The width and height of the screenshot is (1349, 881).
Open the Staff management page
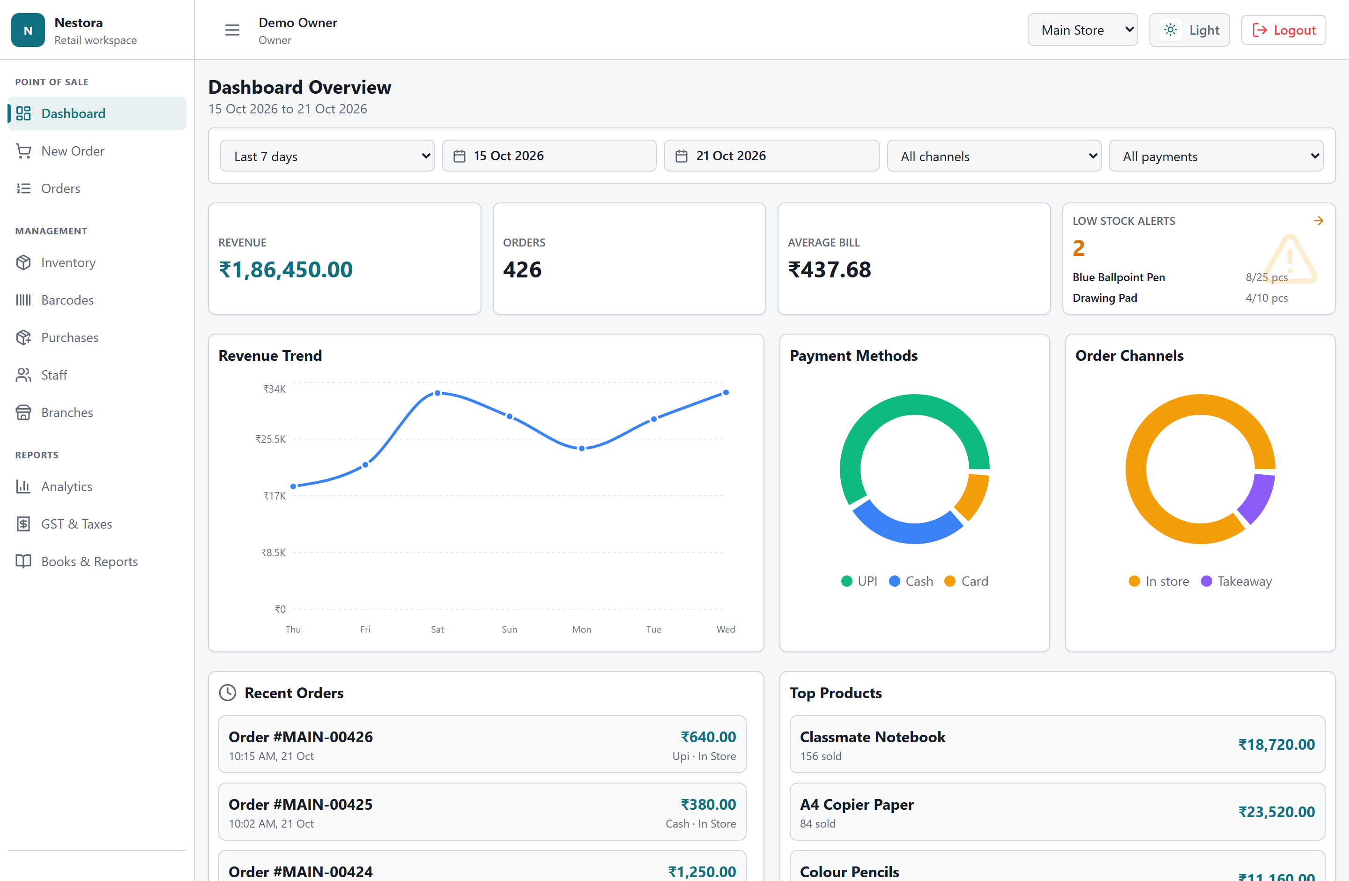pyautogui.click(x=97, y=375)
